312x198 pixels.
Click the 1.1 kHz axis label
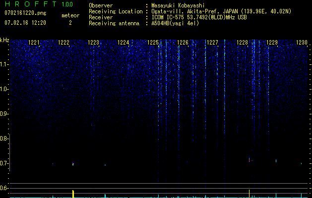4,64
